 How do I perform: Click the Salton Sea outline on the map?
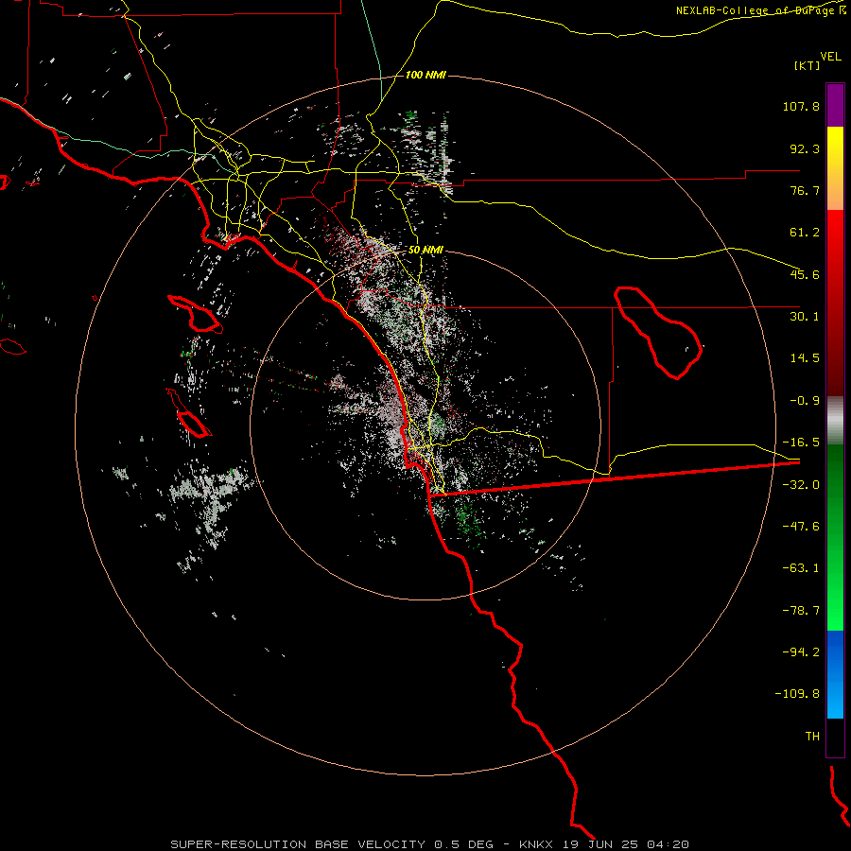(x=658, y=333)
